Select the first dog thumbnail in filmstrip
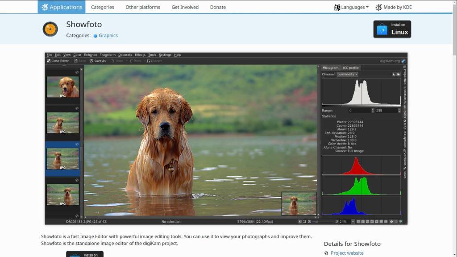The image size is (457, 257). click(x=62, y=87)
